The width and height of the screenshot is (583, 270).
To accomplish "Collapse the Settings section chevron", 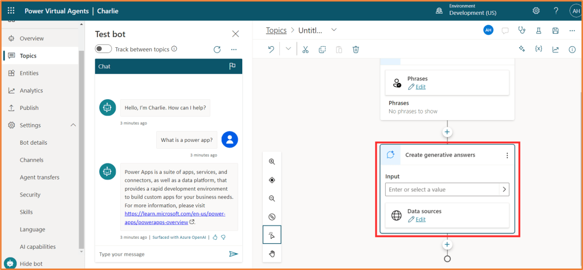I will 73,125.
